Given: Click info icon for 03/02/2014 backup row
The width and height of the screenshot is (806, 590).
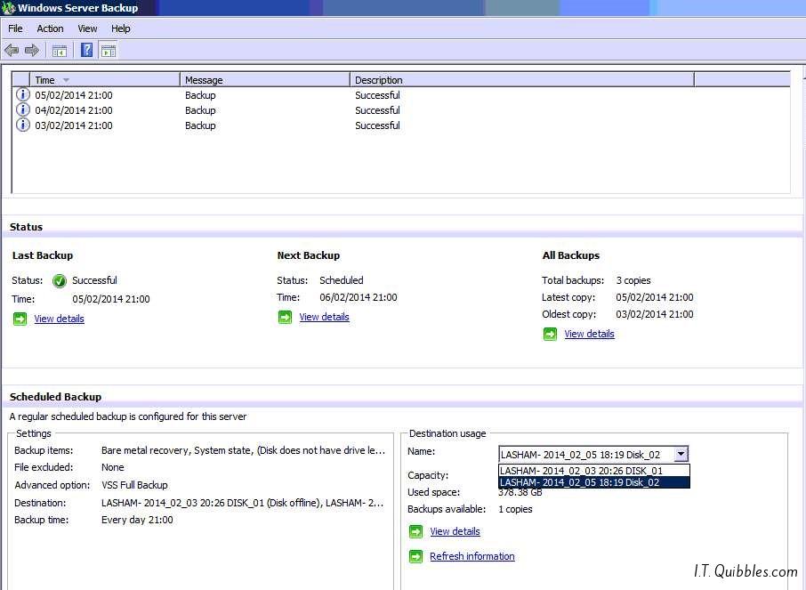Looking at the screenshot, I should tap(22, 125).
